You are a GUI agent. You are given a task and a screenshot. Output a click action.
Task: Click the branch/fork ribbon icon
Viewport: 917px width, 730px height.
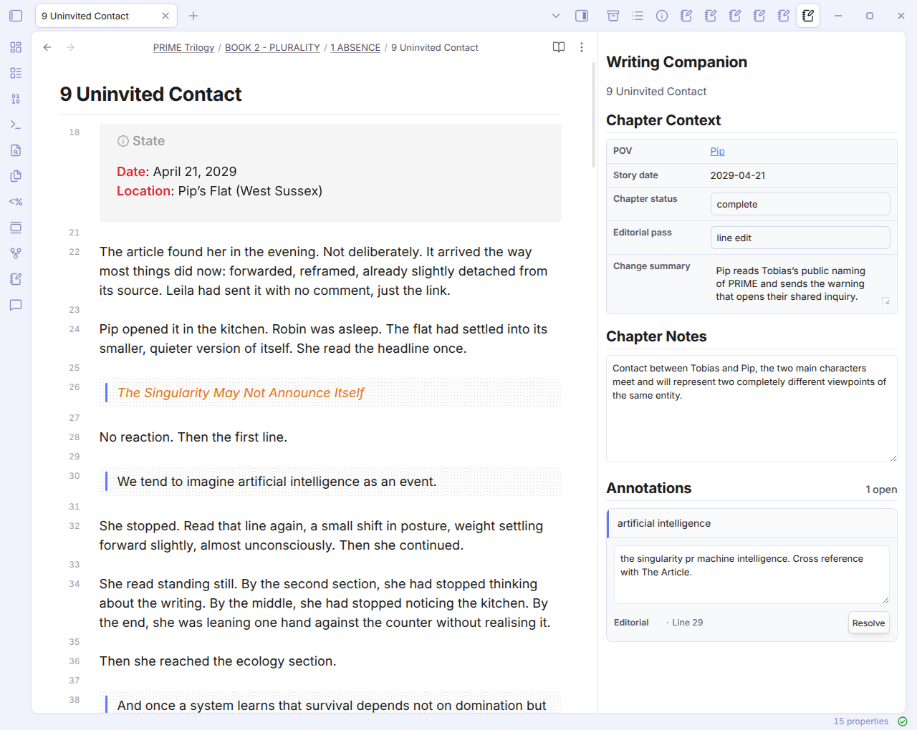16,253
